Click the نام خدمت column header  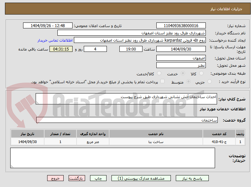click(x=156, y=134)
